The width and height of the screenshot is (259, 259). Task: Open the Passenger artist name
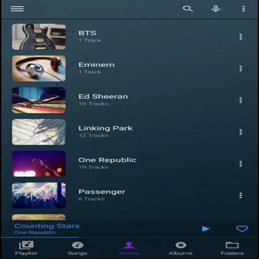102,192
